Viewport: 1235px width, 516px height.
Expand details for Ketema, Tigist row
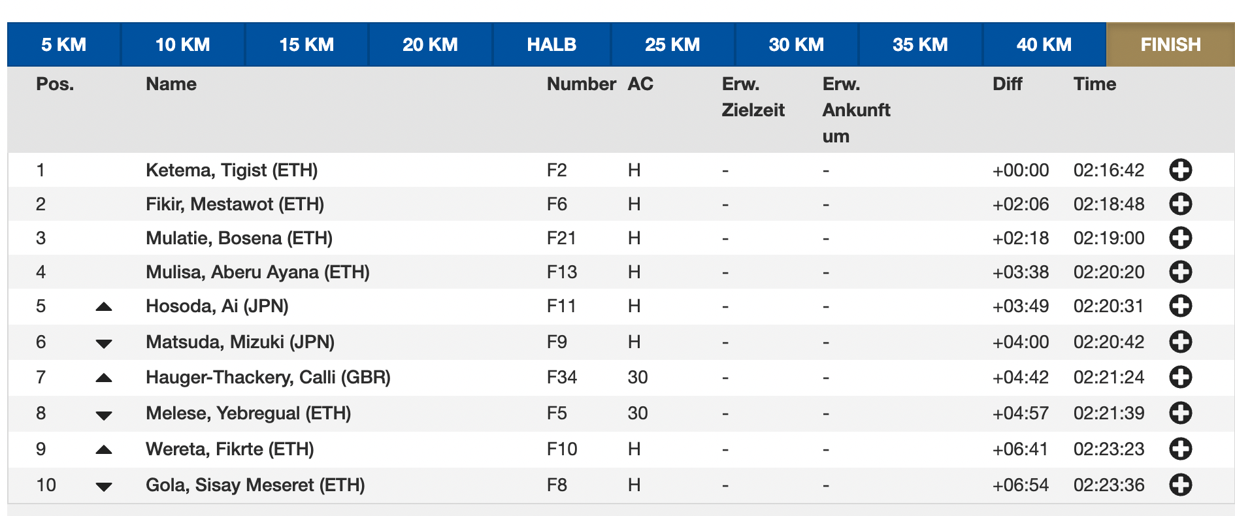pyautogui.click(x=1180, y=170)
